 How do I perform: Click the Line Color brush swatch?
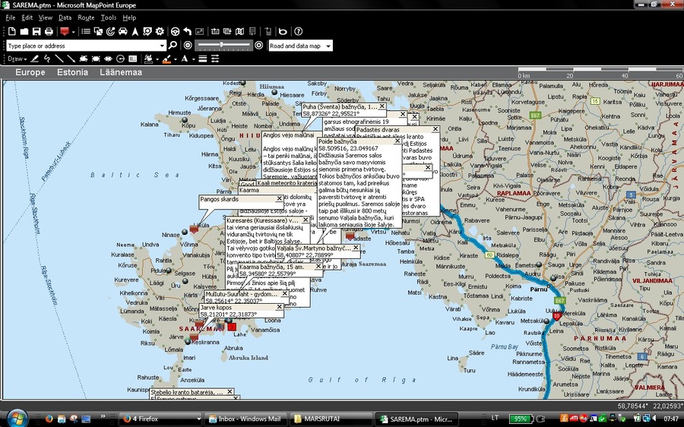point(166,59)
